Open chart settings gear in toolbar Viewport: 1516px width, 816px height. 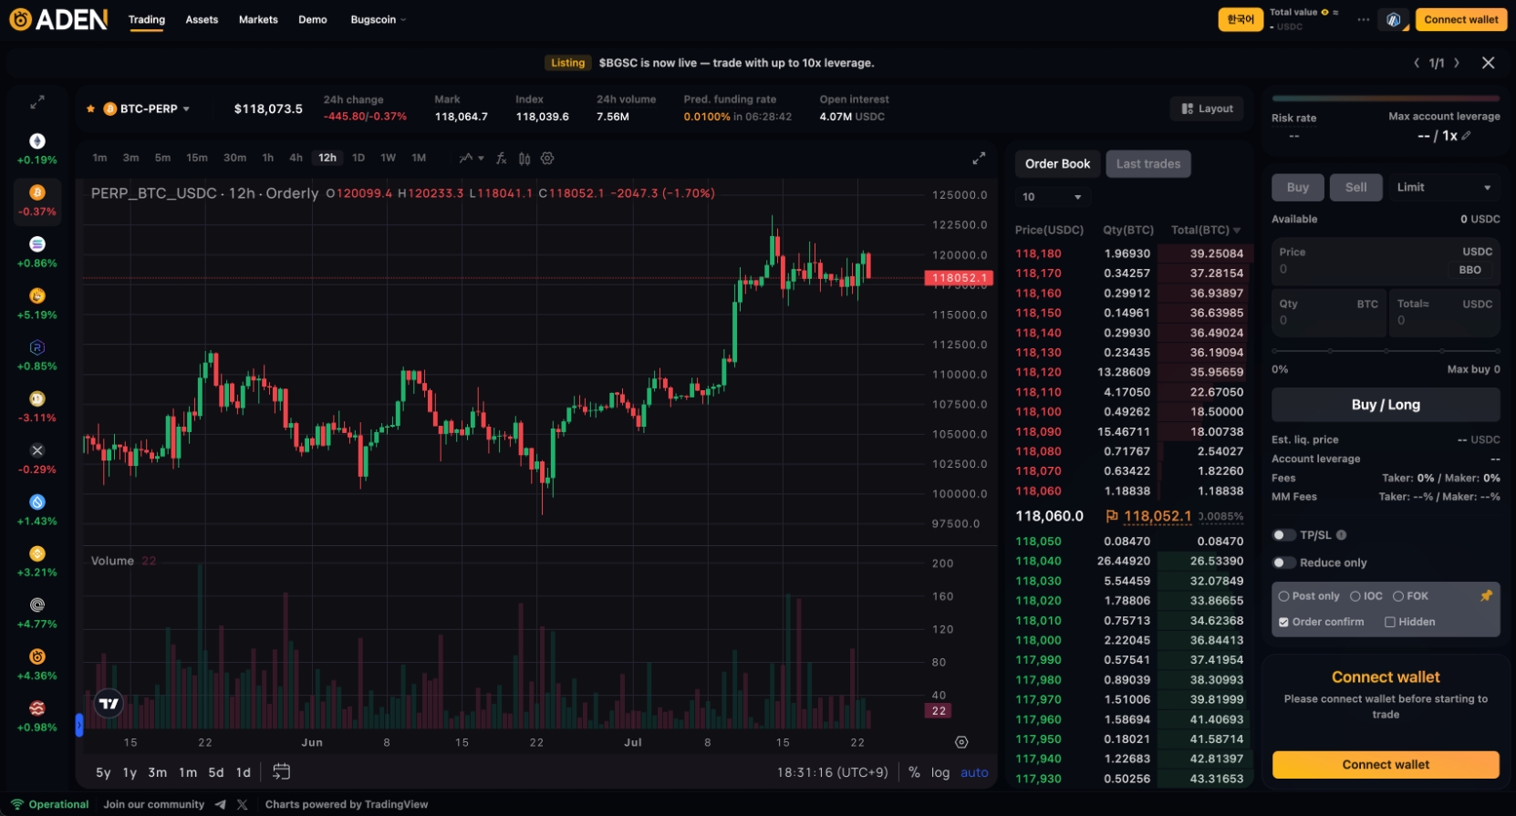(x=547, y=159)
